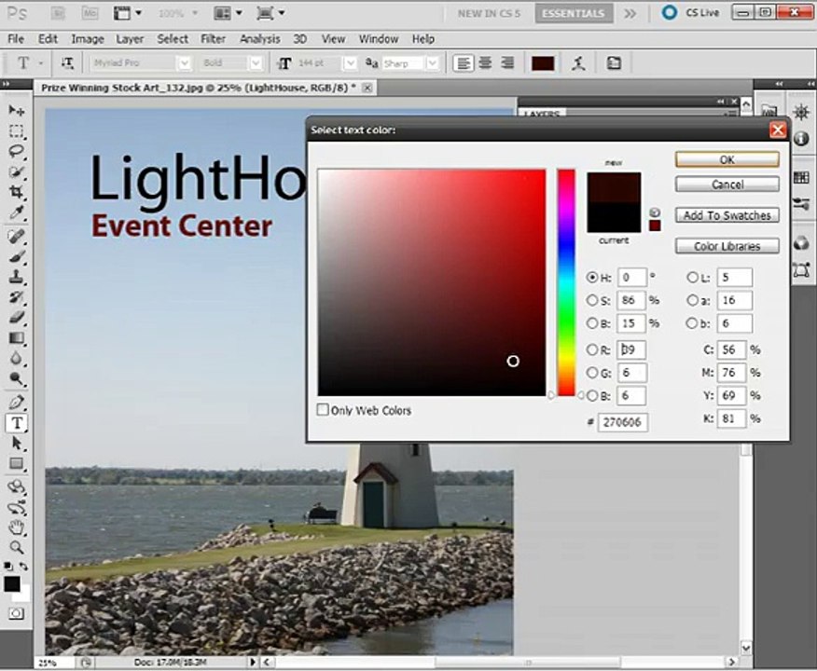Select the HSB brightness B radio button

[592, 323]
